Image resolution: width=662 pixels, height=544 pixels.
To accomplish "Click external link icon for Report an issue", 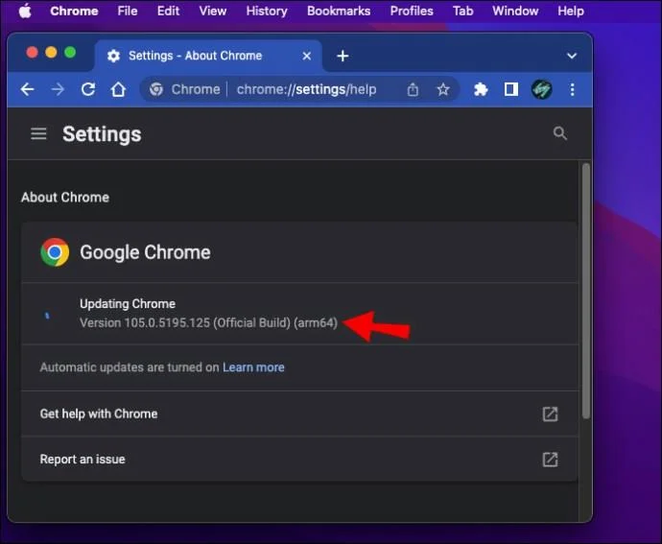I will coord(550,460).
